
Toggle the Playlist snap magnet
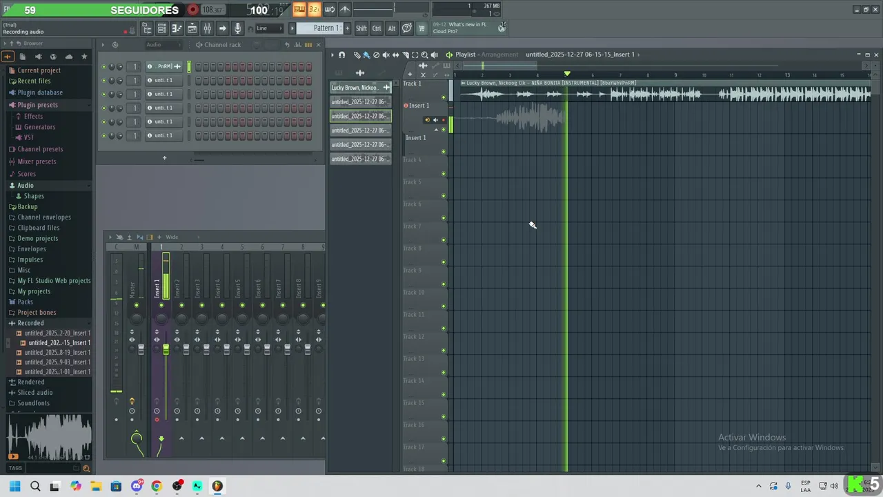coord(341,55)
